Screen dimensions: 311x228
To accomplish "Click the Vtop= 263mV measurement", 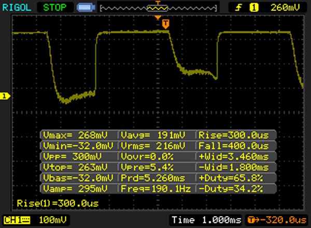I will [x=75, y=167].
